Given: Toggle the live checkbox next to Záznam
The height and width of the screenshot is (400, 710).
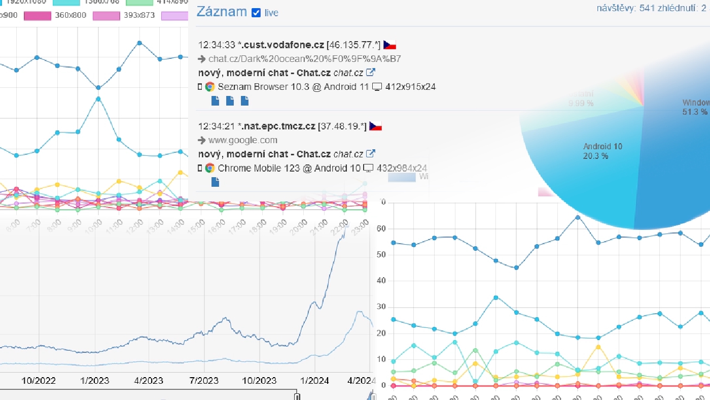Looking at the screenshot, I should coord(257,12).
